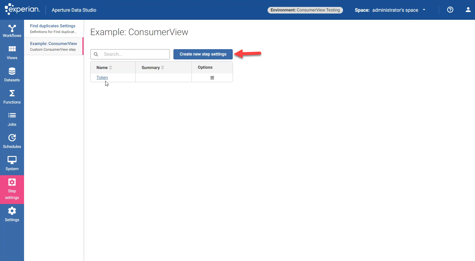Expand the Space selector dropdown arrow
This screenshot has width=475, height=261.
click(424, 10)
